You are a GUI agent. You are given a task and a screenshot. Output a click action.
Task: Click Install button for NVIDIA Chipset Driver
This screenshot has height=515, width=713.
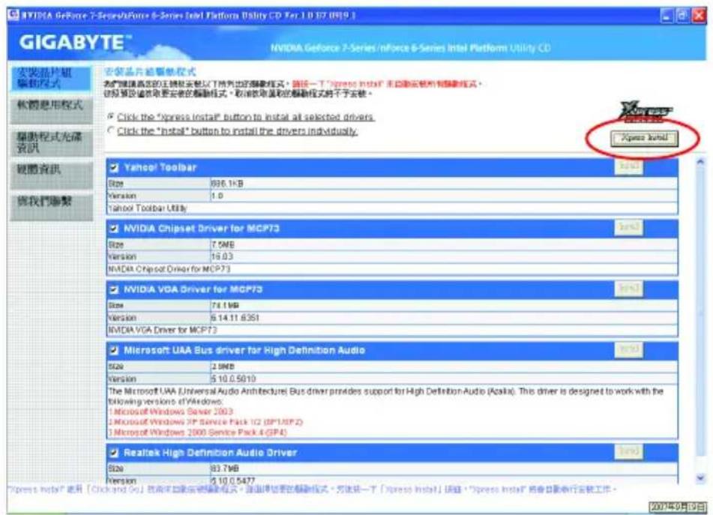[629, 227]
